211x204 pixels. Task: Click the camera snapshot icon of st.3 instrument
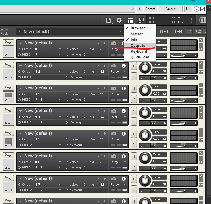(114, 88)
